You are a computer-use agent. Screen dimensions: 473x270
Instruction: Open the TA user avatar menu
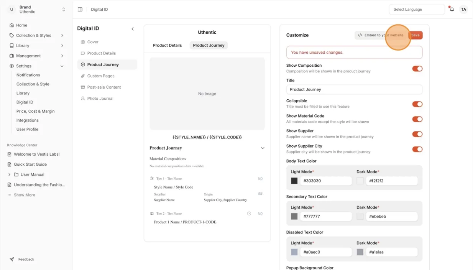pyautogui.click(x=463, y=9)
